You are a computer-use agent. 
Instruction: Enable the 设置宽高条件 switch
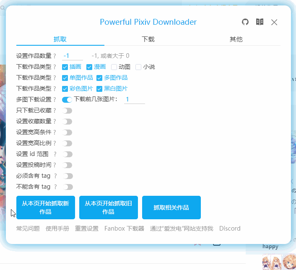(67, 132)
